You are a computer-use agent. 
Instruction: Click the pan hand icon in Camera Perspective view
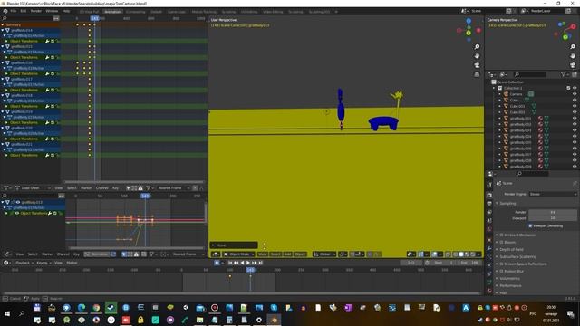click(x=573, y=56)
